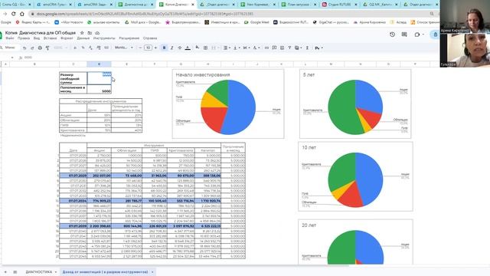
Task: Open the zoom level dropdown
Action: [60, 48]
